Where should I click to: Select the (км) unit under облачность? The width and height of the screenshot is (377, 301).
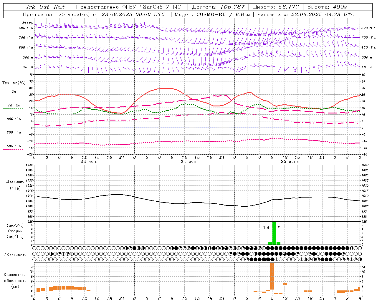tap(15, 286)
